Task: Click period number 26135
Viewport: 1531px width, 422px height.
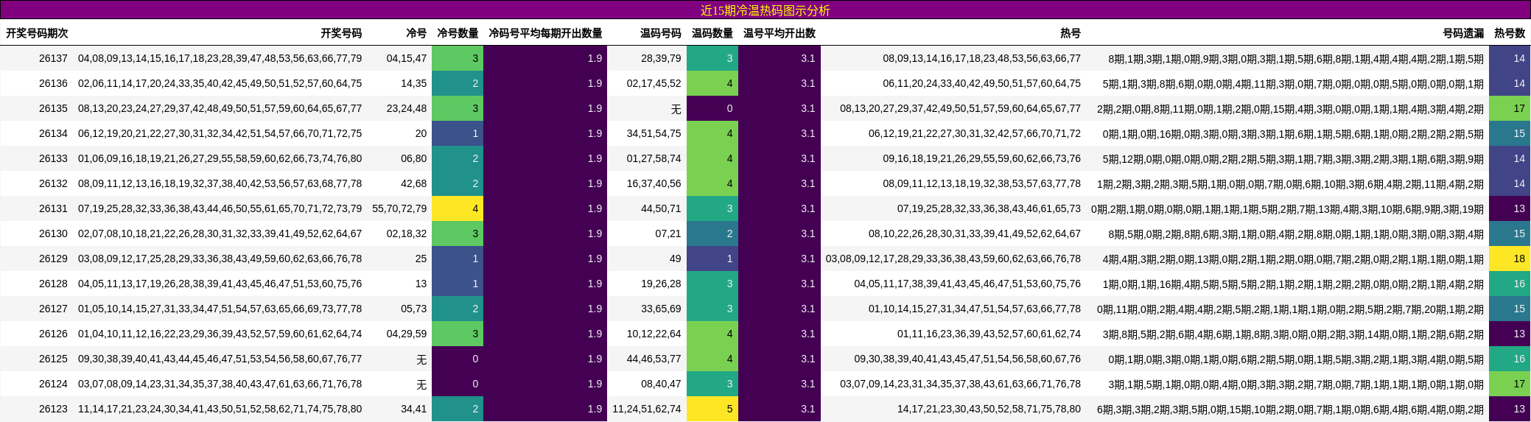Action: point(53,108)
